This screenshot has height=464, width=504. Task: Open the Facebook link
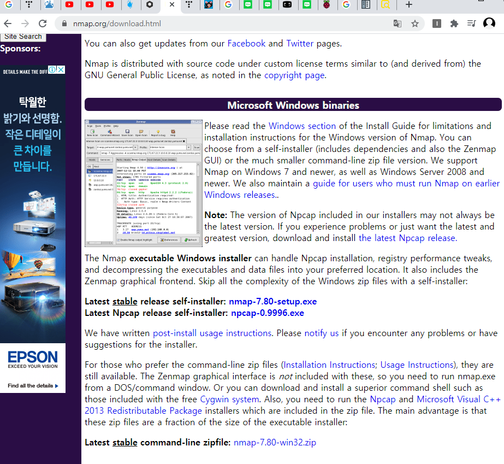pos(246,43)
